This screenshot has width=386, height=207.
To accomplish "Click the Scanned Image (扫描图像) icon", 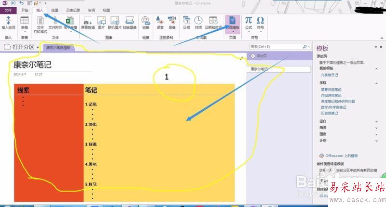I will pos(129,20).
